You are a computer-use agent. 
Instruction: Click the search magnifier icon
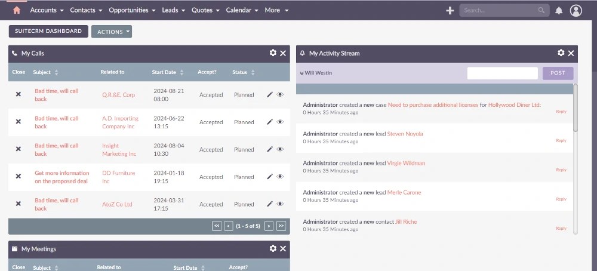tap(541, 10)
